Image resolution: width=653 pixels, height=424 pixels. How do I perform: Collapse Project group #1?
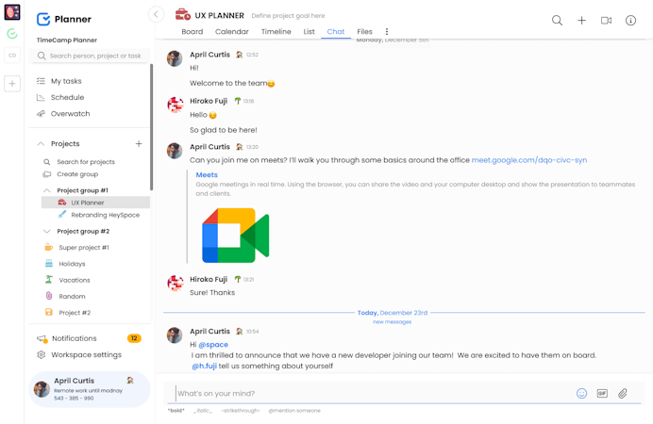(47, 190)
